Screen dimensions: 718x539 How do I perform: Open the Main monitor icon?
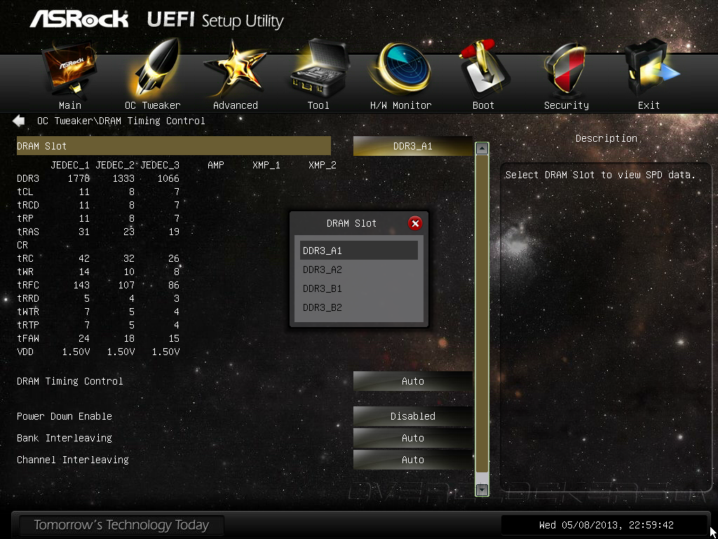(69, 69)
